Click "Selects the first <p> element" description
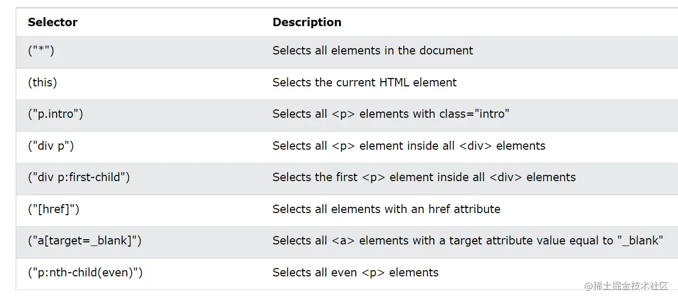 click(x=424, y=177)
